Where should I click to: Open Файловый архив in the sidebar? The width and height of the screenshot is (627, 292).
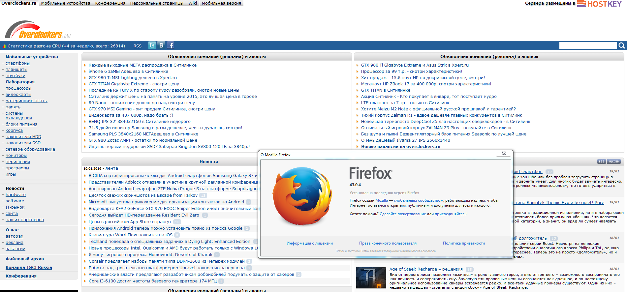tap(25, 259)
